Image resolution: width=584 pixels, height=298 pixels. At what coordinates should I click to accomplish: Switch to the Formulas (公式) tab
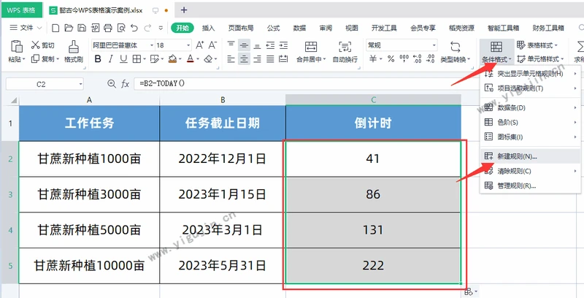[x=273, y=28]
